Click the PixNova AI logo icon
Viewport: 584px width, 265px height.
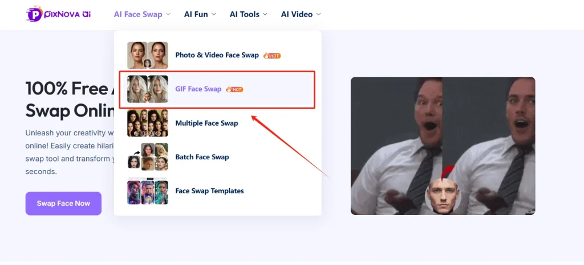pos(35,14)
